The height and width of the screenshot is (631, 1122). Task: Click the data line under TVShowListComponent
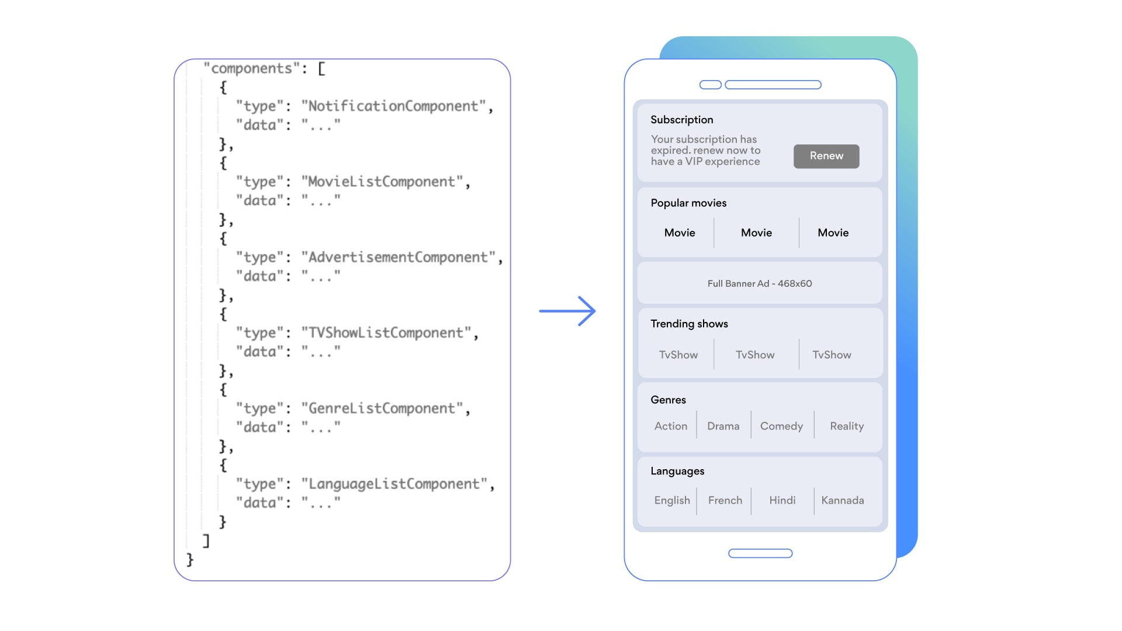(288, 352)
